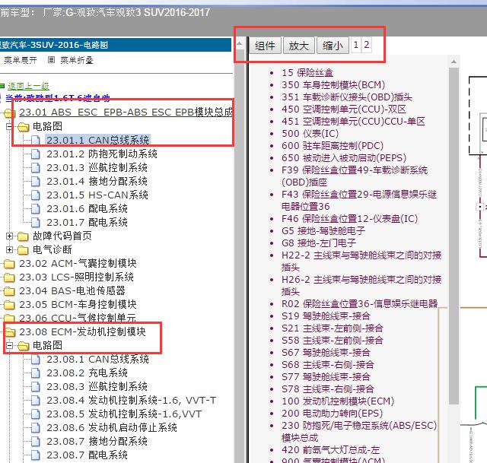Open 23.01.5 HS-CAN系统
This screenshot has height=463, width=487.
click(x=97, y=195)
